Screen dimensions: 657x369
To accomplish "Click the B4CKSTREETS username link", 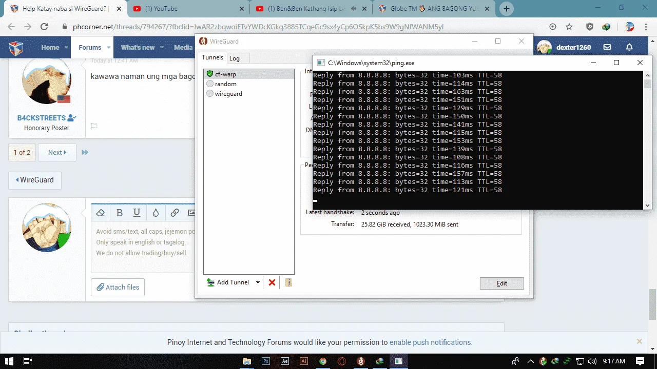I will 42,118.
